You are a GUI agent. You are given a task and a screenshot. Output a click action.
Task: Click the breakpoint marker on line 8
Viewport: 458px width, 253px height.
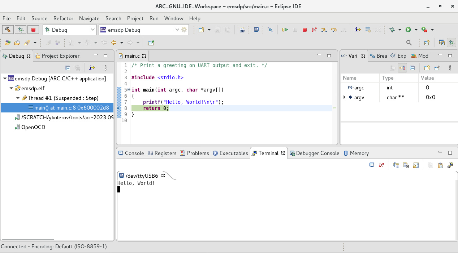[x=118, y=108]
